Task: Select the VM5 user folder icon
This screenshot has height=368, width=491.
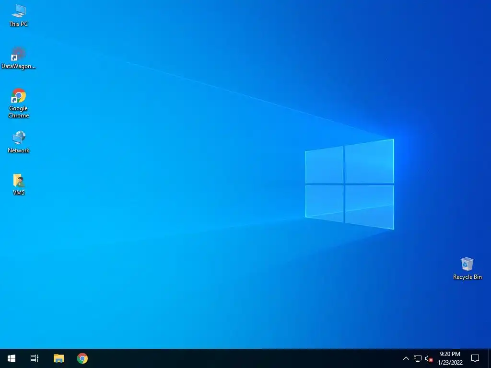Action: (x=19, y=184)
